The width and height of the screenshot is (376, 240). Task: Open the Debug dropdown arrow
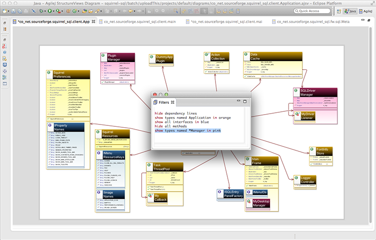(45, 11)
